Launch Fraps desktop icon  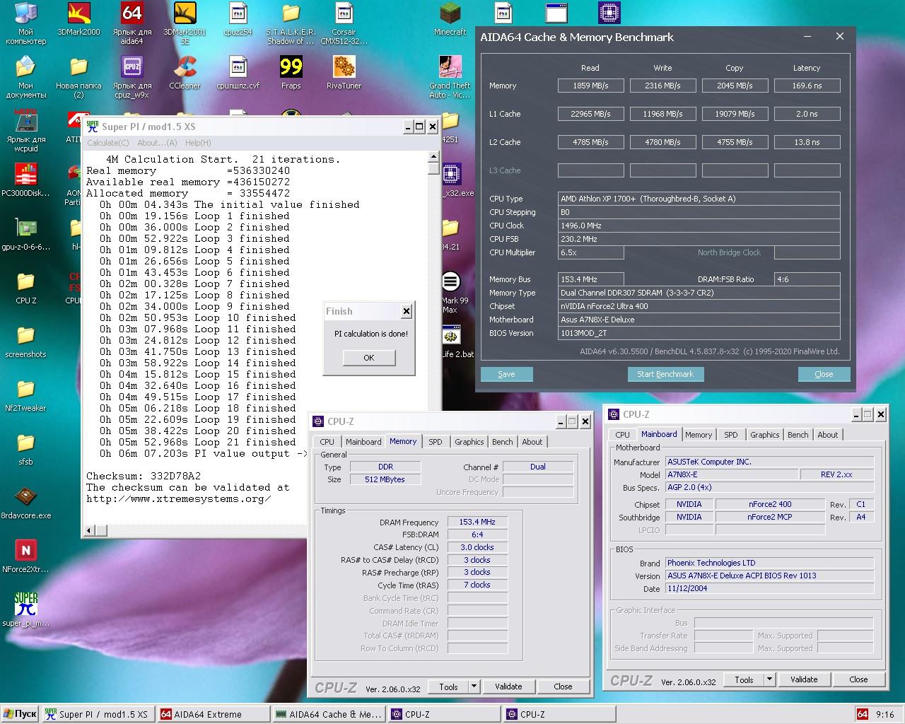(x=291, y=73)
